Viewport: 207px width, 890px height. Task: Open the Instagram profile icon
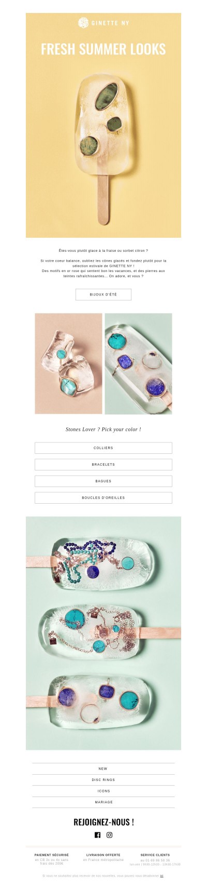pos(110,835)
